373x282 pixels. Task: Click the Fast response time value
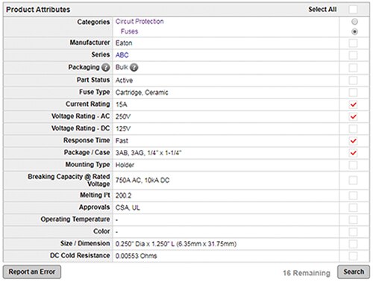coord(122,141)
